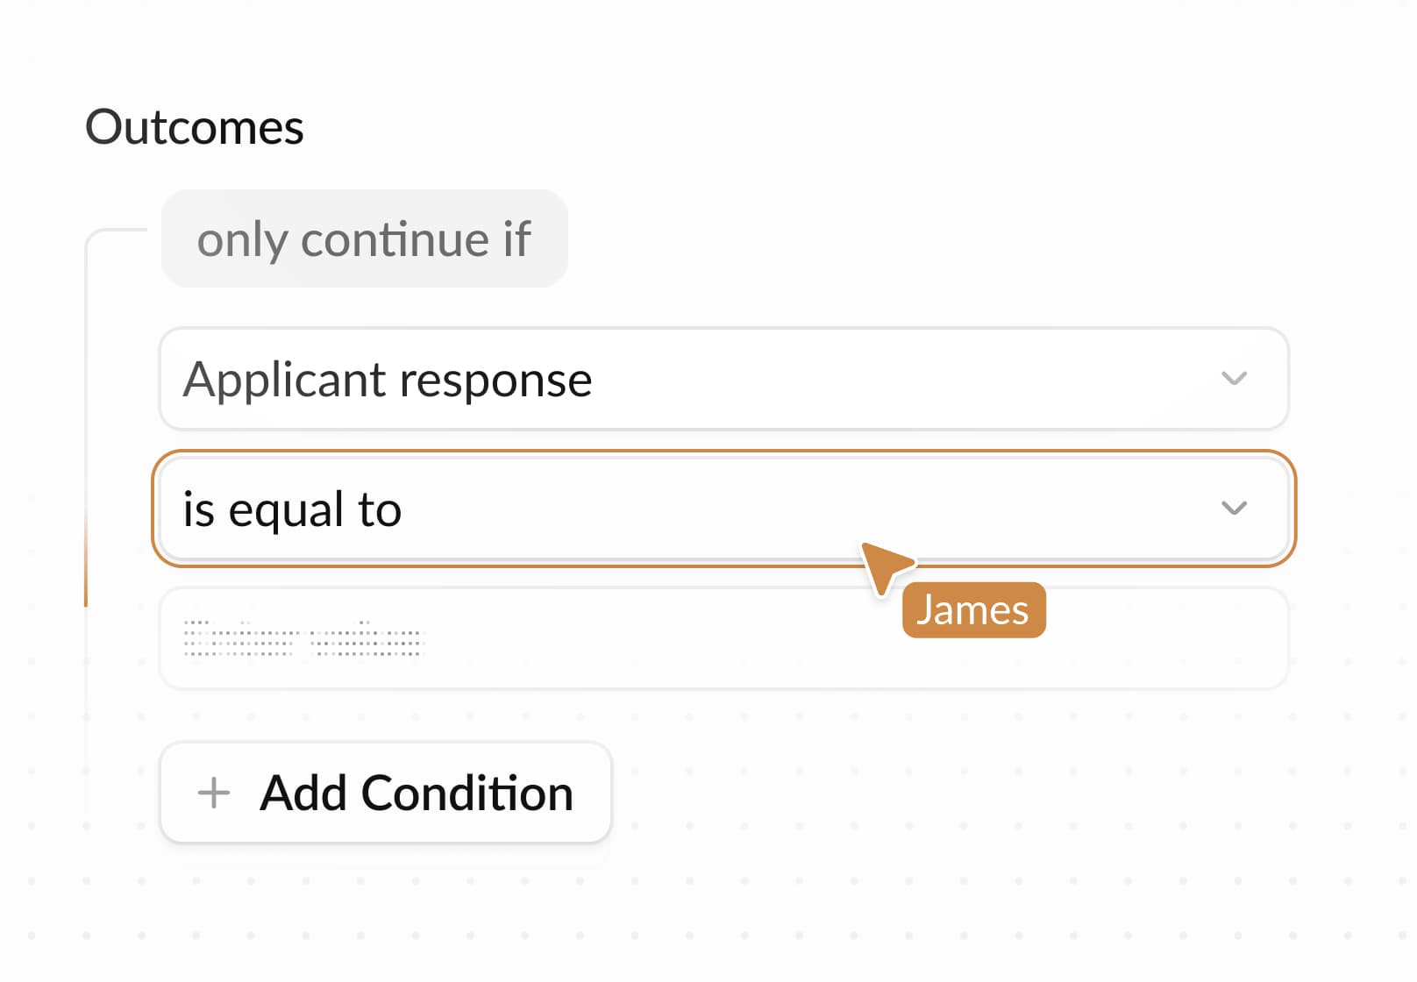Screen dimensions: 1417x982
Task: Click the plus icon beside Add Condition
Action: (x=214, y=793)
